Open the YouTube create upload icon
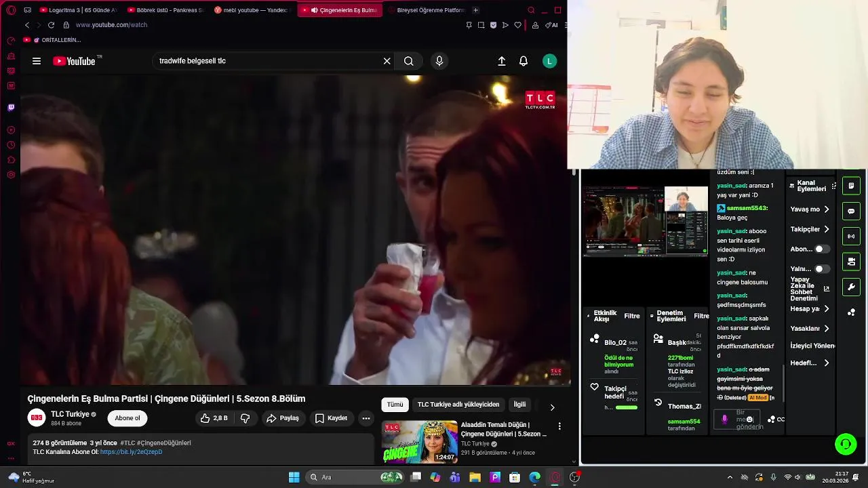The height and width of the screenshot is (488, 868). 502,61
